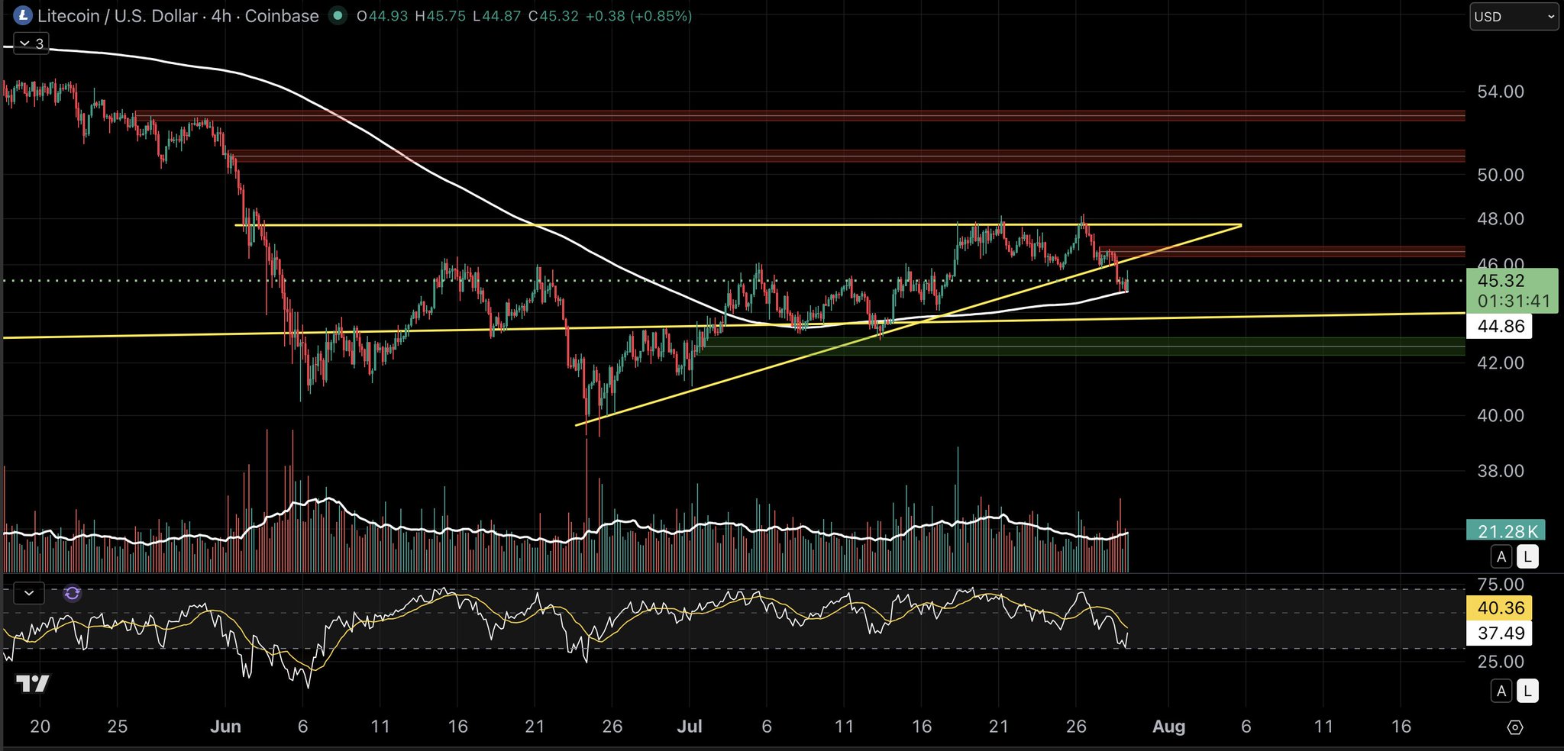Toggle log scale (L) on the RSI pane
1564x751 pixels.
pyautogui.click(x=1527, y=691)
